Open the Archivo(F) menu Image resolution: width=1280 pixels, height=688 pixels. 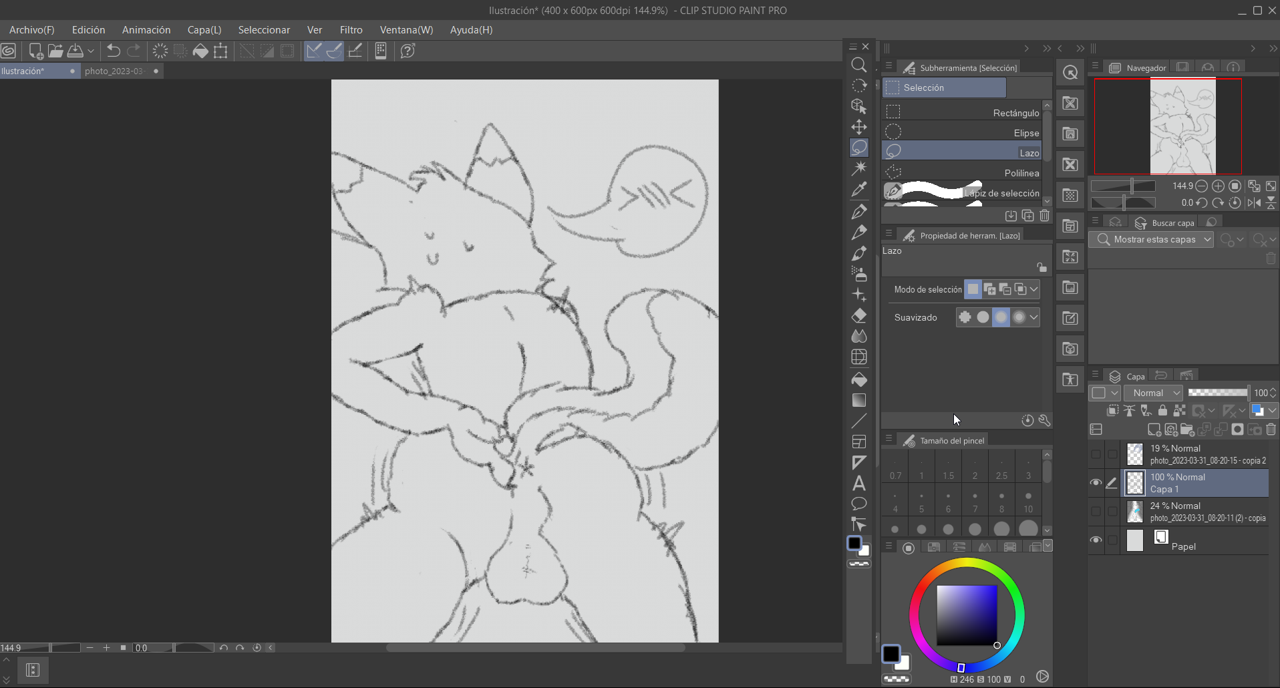pos(32,29)
